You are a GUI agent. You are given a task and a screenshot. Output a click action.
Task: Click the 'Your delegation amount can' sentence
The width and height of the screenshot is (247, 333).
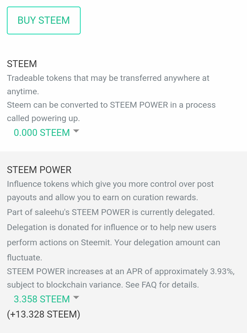tap(167, 243)
